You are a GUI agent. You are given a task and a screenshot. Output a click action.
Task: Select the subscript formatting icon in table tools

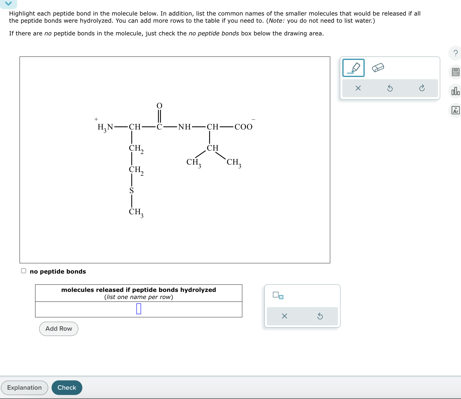click(278, 296)
